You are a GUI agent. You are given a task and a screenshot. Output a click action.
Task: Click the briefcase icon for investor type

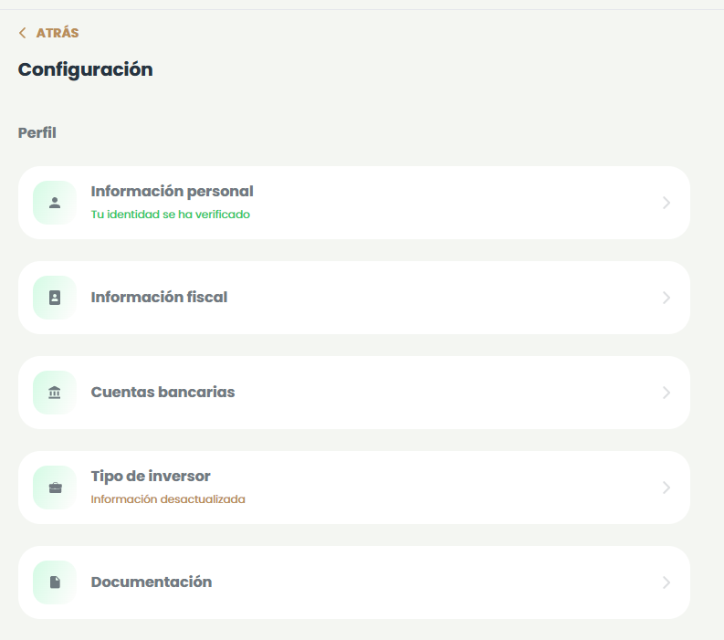point(55,488)
